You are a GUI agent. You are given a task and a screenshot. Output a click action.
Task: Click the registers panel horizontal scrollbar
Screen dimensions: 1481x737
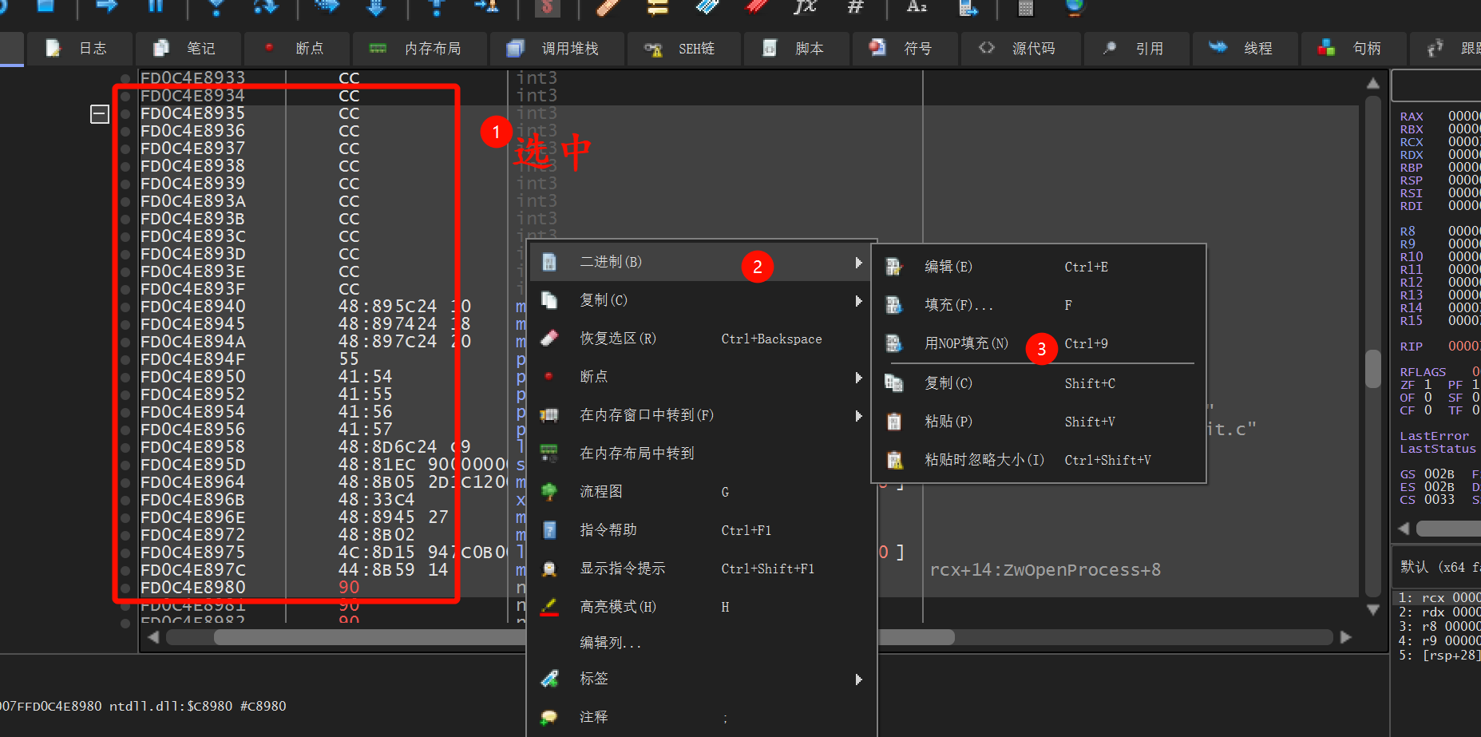(x=1447, y=529)
